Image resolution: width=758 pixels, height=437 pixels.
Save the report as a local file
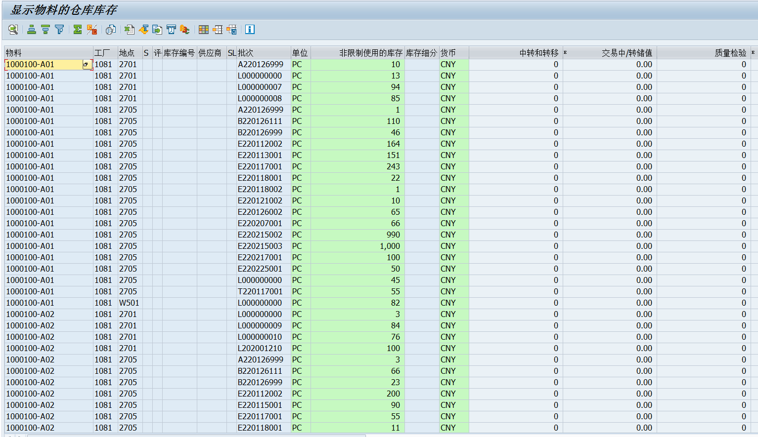(x=157, y=29)
